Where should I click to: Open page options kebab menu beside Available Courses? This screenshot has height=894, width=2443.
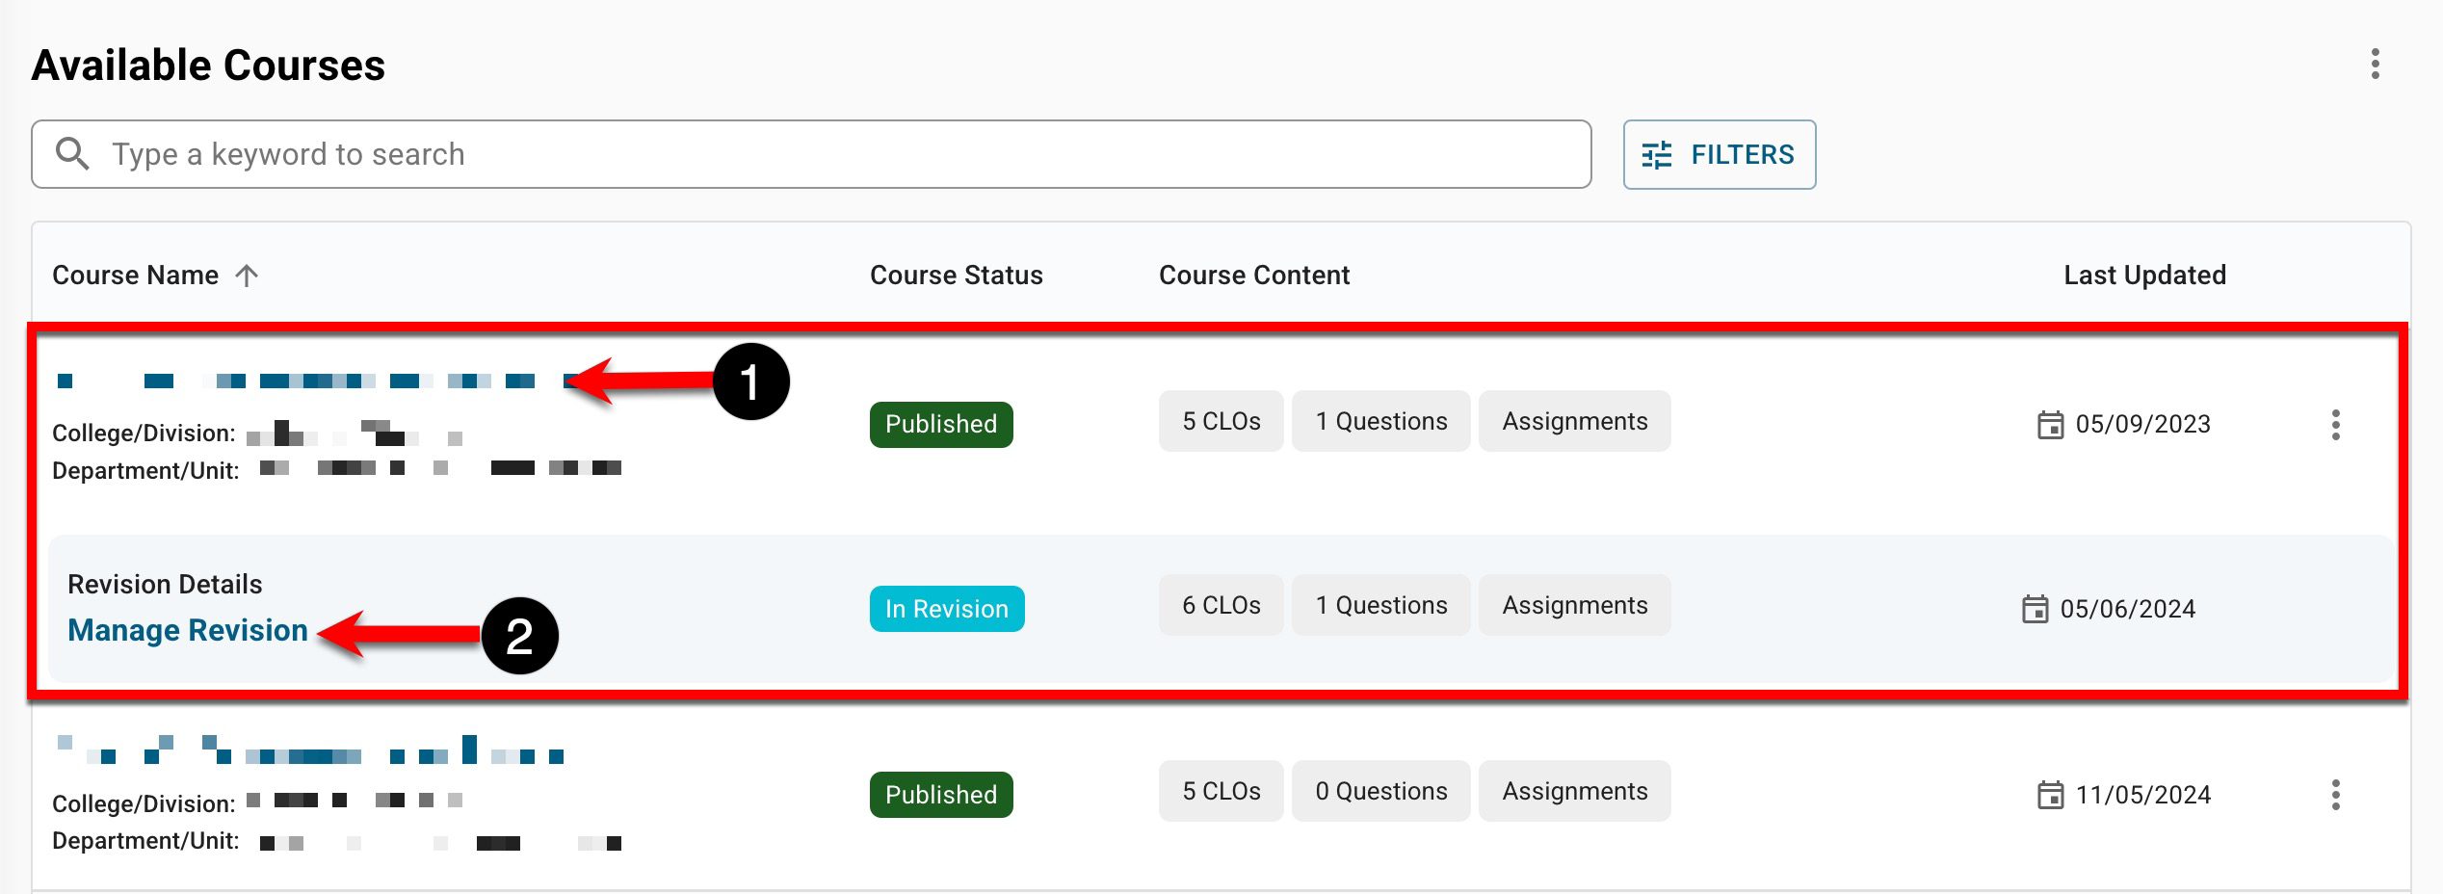pyautogui.click(x=2375, y=64)
